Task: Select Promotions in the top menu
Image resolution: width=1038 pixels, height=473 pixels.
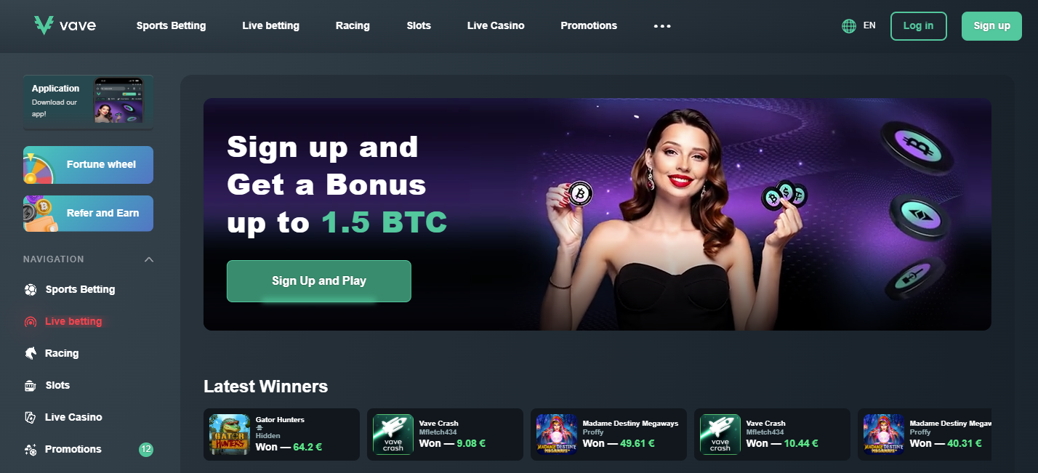Action: pyautogui.click(x=589, y=25)
